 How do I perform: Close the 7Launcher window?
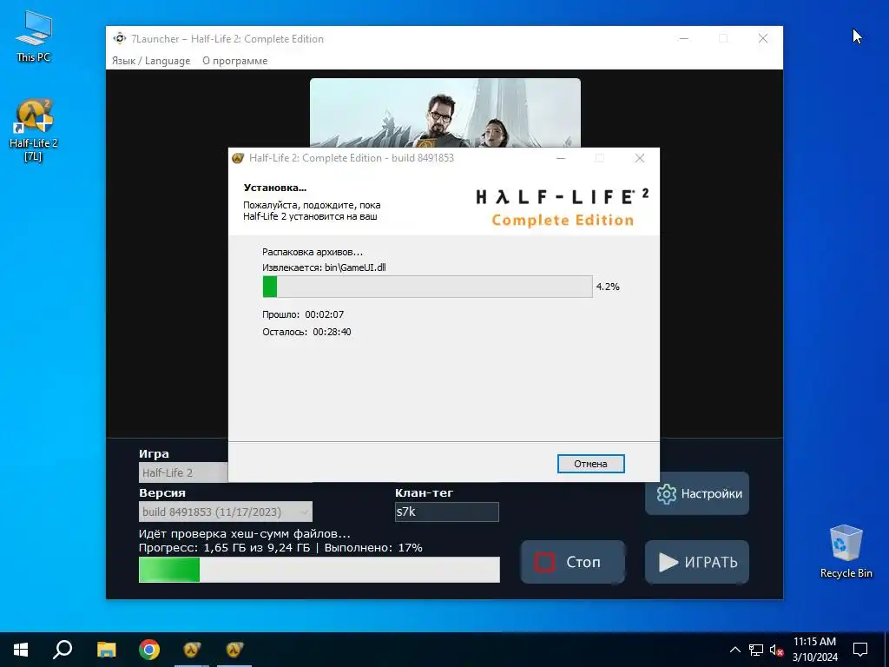pos(763,38)
